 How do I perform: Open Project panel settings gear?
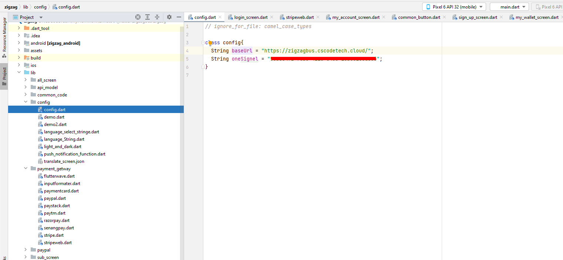pyautogui.click(x=169, y=17)
